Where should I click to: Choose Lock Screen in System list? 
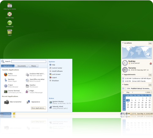(55, 74)
